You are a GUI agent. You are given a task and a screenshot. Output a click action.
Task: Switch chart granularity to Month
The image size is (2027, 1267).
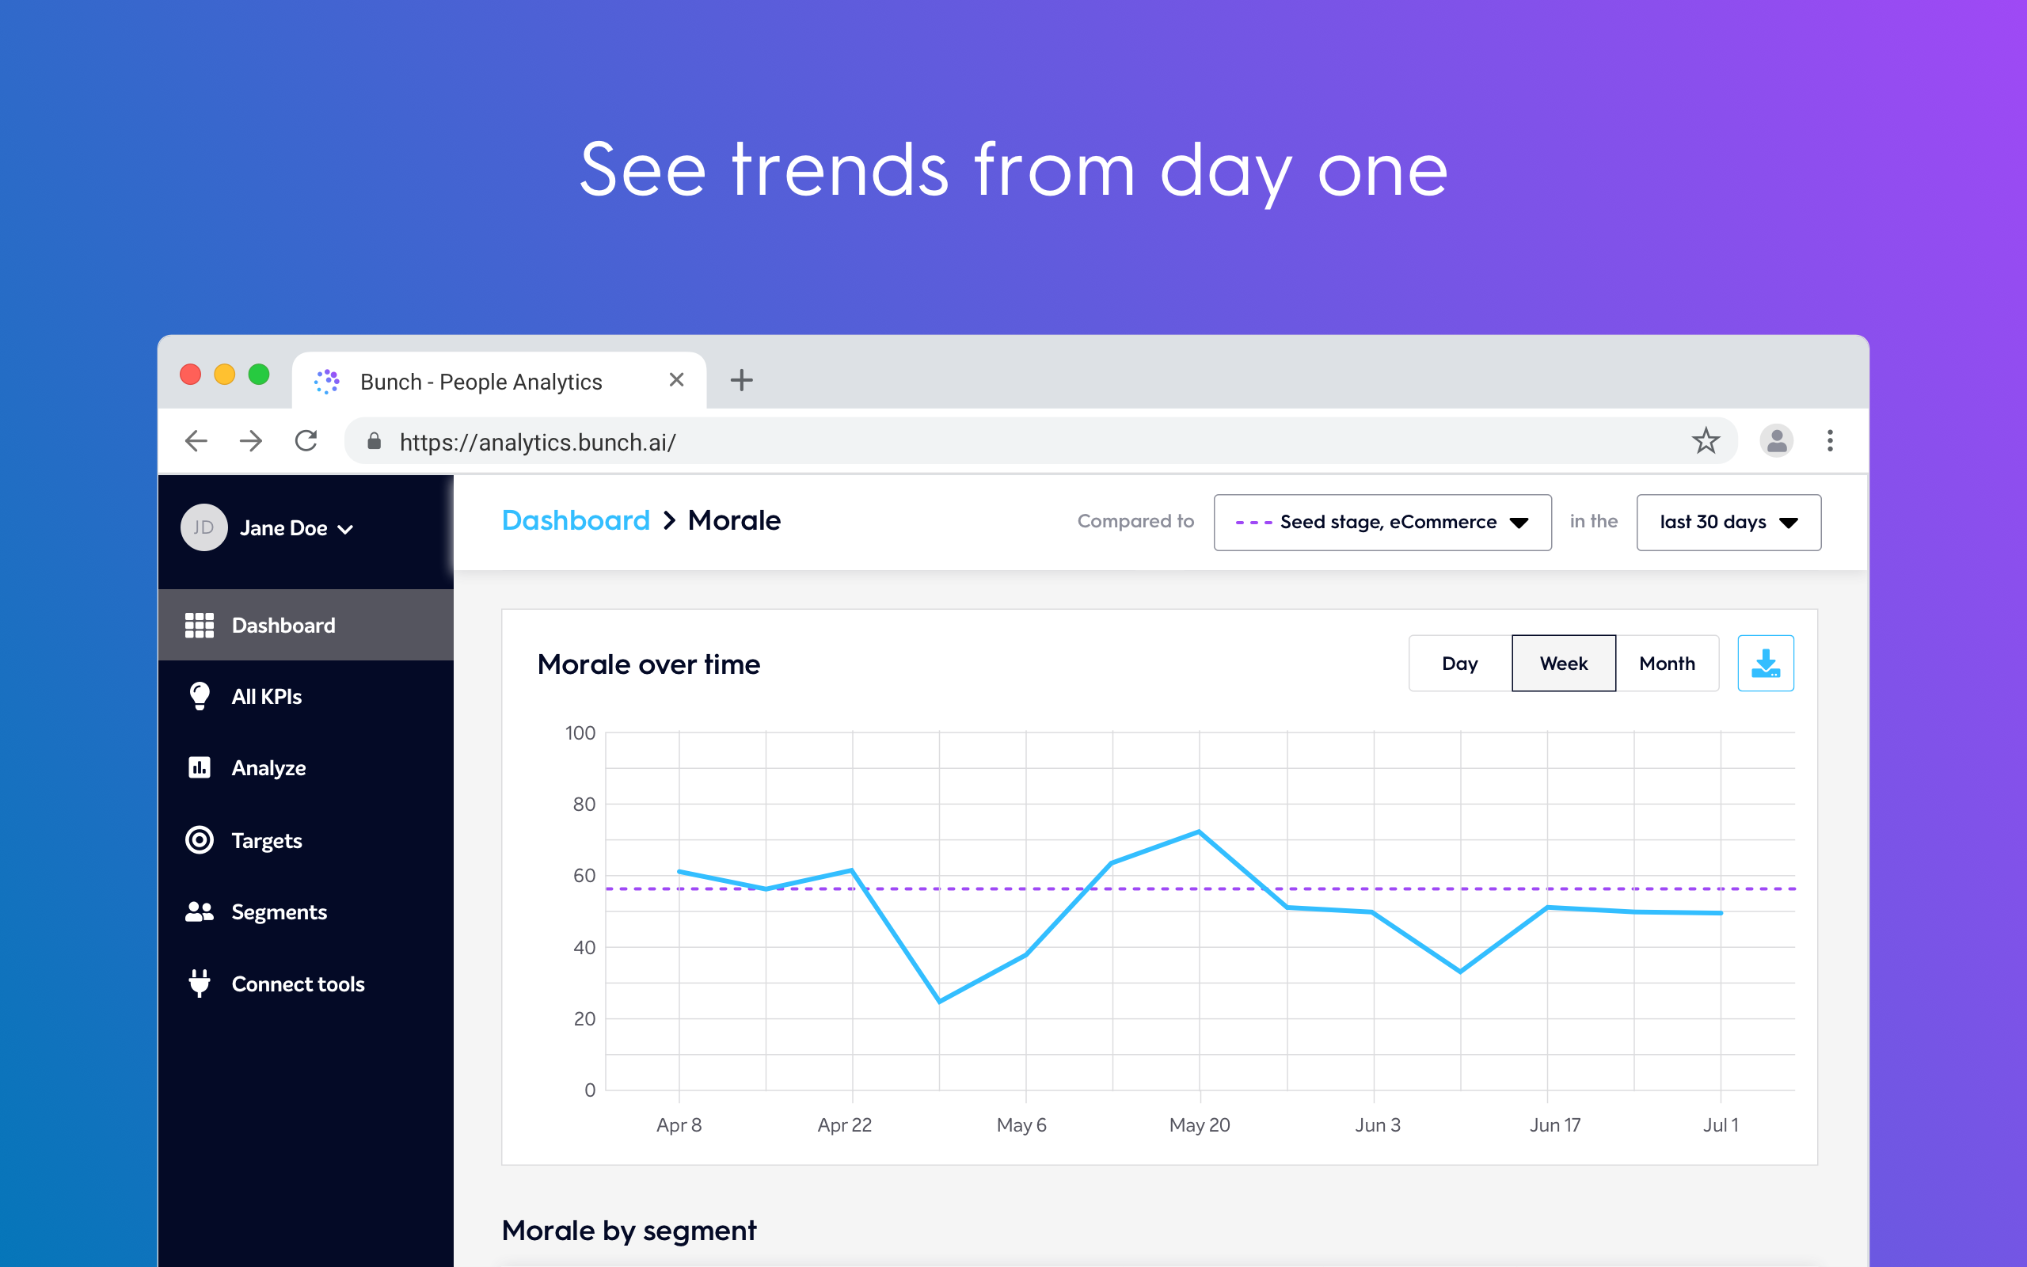1667,663
